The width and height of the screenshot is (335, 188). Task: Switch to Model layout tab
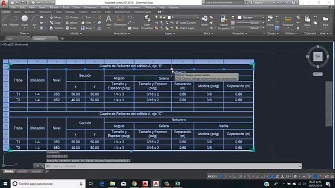click(8, 171)
